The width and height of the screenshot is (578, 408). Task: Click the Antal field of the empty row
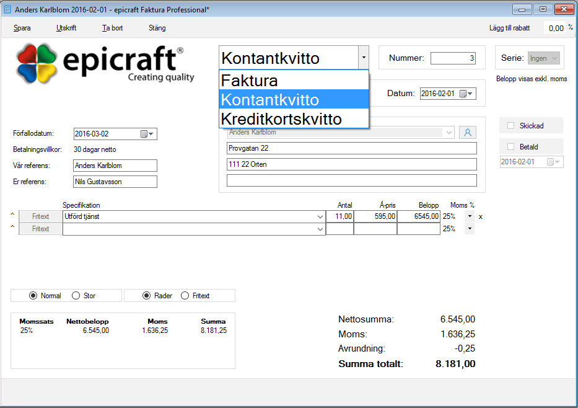pyautogui.click(x=340, y=229)
